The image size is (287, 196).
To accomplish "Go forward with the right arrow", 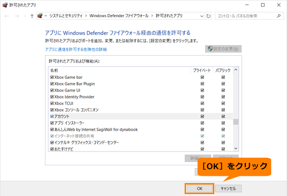I will tap(17, 16).
